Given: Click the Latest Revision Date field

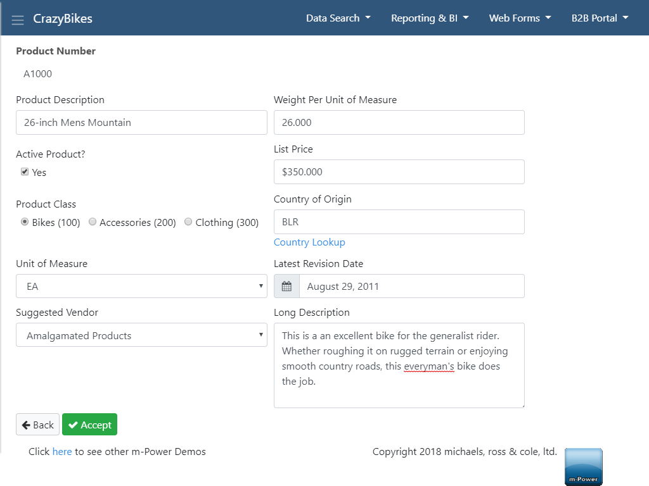Looking at the screenshot, I should pyautogui.click(x=412, y=286).
